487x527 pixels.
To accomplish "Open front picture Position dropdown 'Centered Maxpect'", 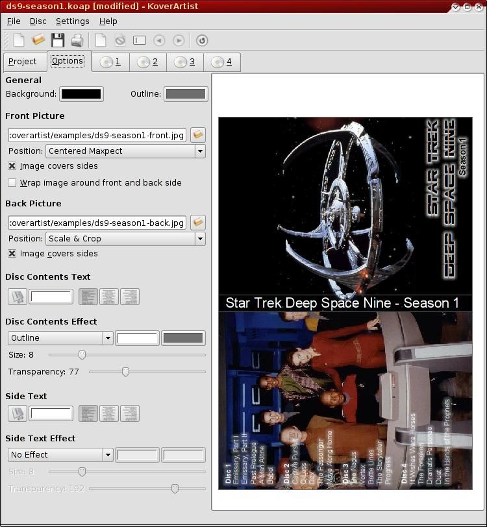I will click(x=125, y=151).
